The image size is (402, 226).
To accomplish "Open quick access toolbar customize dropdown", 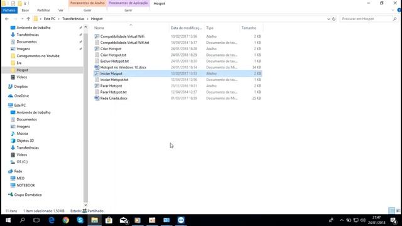I will coord(25,4).
